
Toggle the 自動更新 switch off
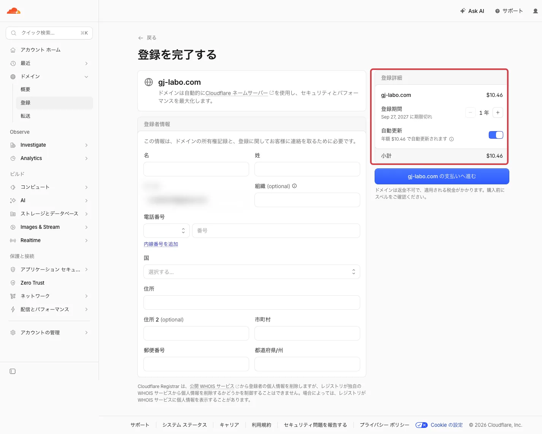coord(496,135)
